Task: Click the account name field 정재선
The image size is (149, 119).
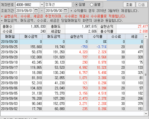Action: tap(58, 5)
